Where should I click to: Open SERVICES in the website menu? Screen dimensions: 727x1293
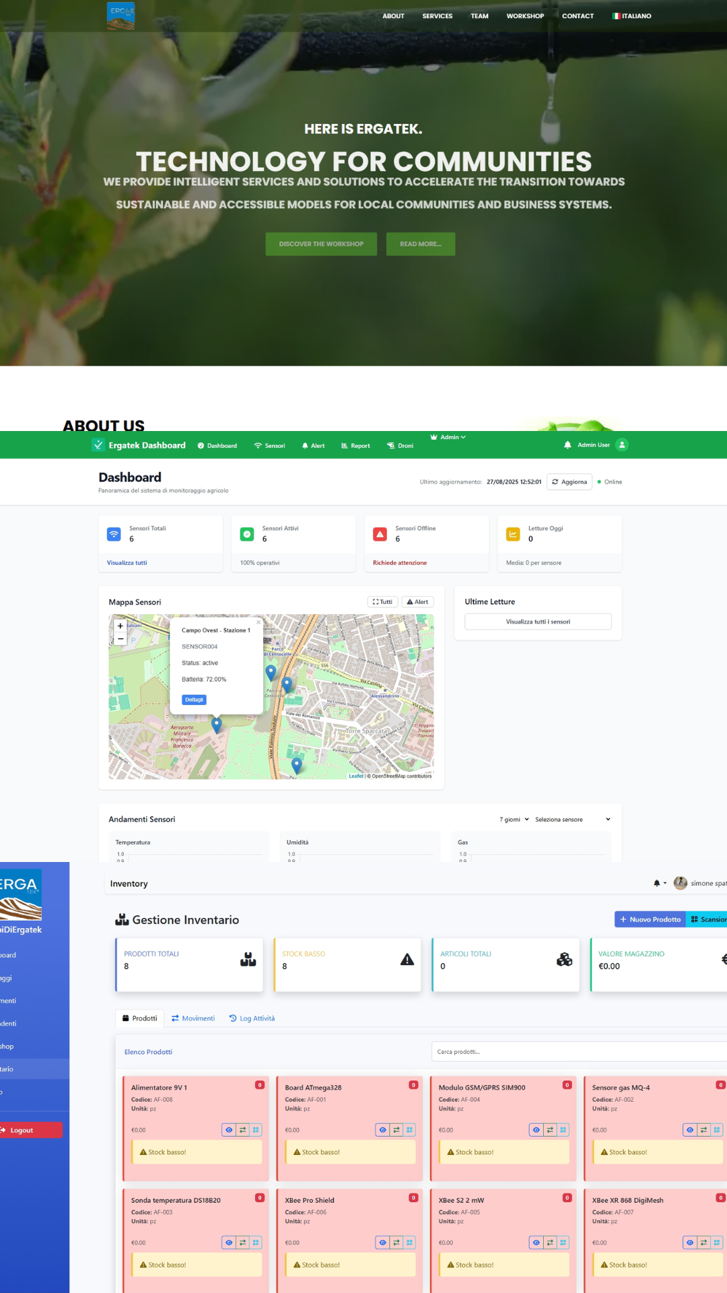(x=438, y=16)
